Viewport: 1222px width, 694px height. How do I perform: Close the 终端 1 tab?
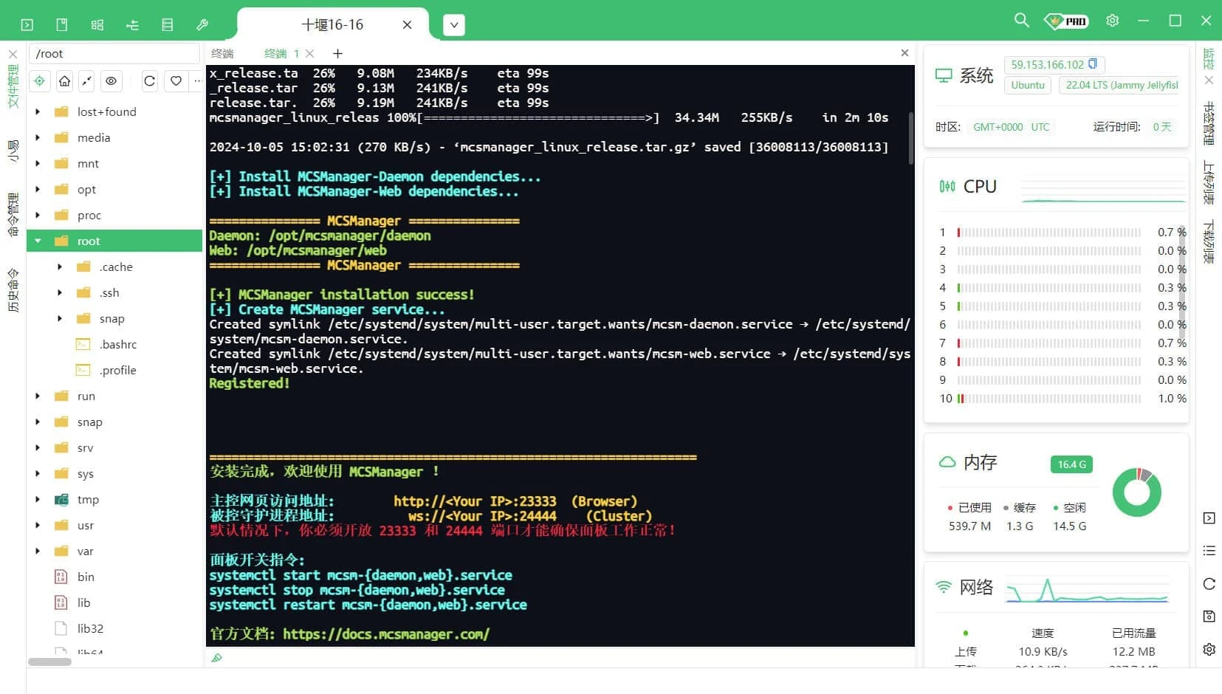tap(309, 53)
